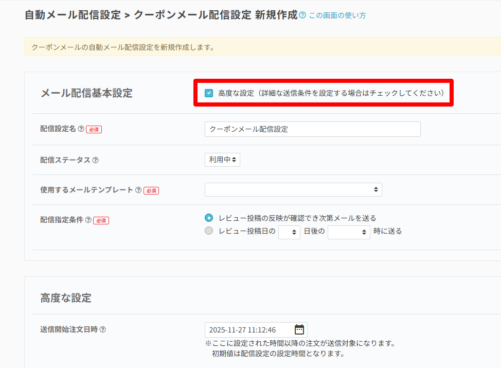Click the yellow information banner text

tap(123, 47)
